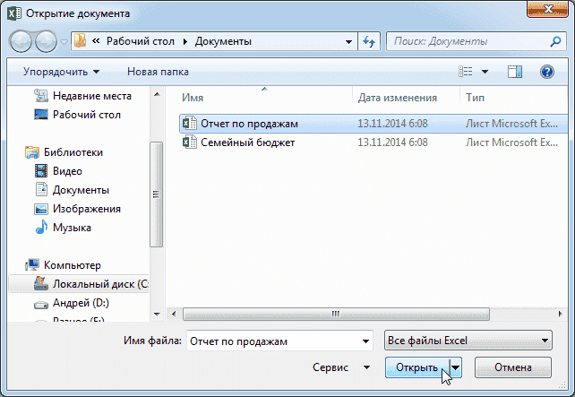Click the Компьютер monitor icon

[32, 265]
